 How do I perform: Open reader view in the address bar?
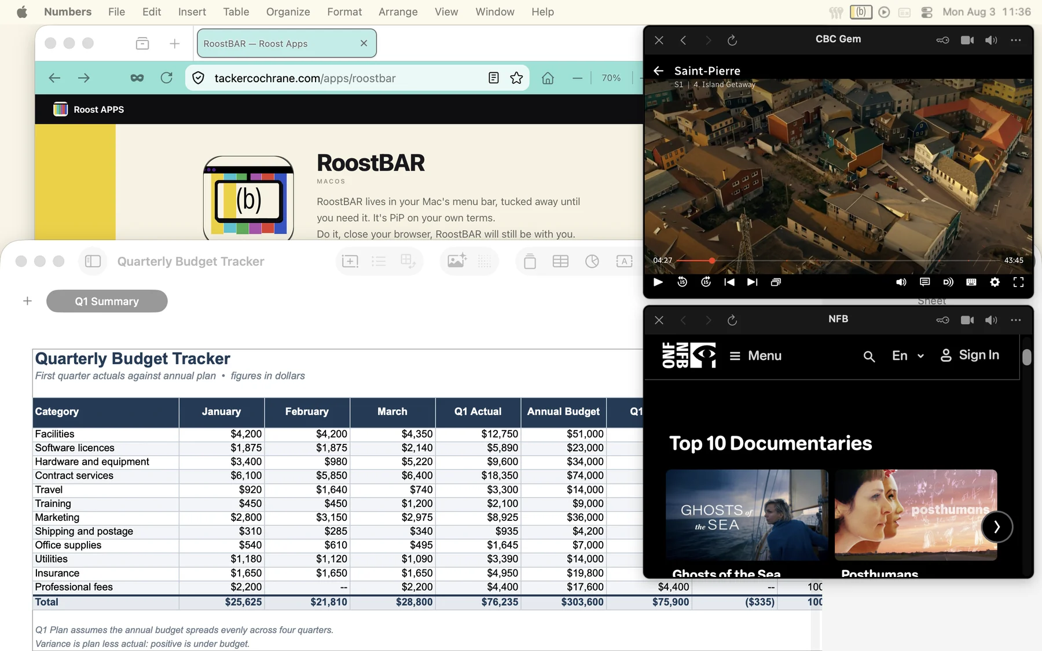click(493, 78)
